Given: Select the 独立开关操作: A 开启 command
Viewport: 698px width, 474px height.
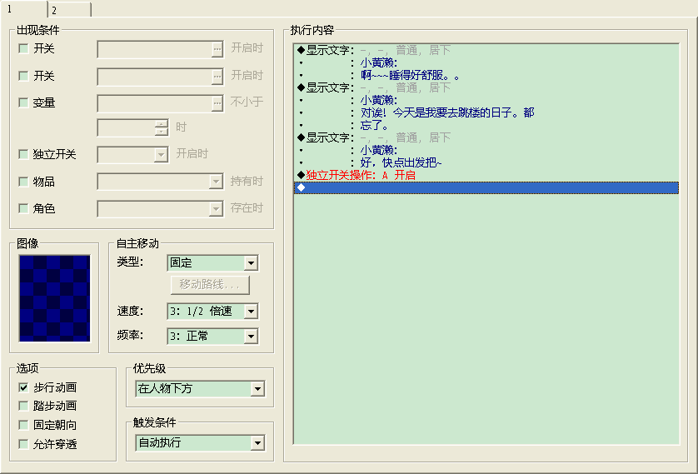Looking at the screenshot, I should tap(486, 175).
